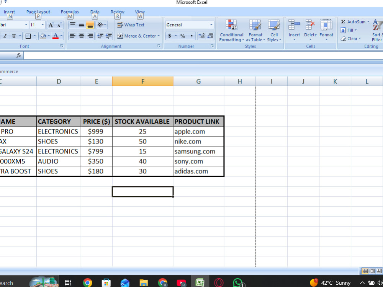The width and height of the screenshot is (383, 287).
Task: Decrease decimal places
Action: click(x=210, y=36)
